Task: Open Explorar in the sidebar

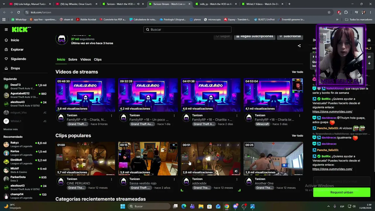Action: pos(17,50)
